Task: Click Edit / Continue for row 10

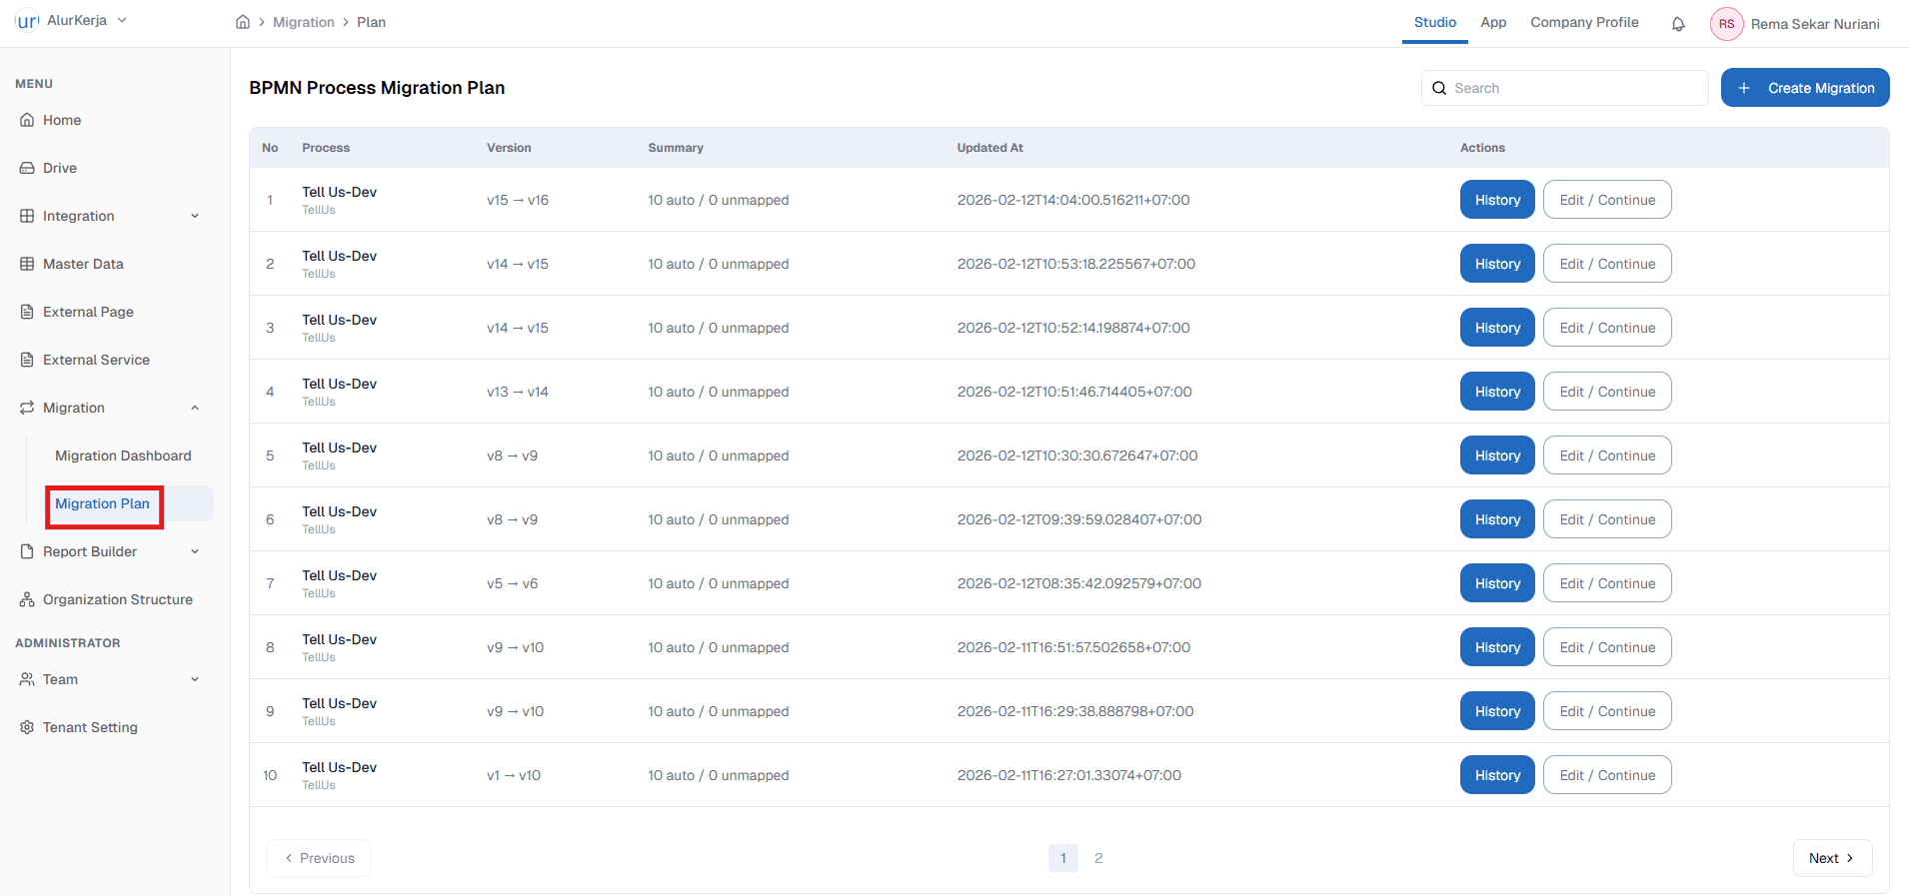Action: [1607, 775]
